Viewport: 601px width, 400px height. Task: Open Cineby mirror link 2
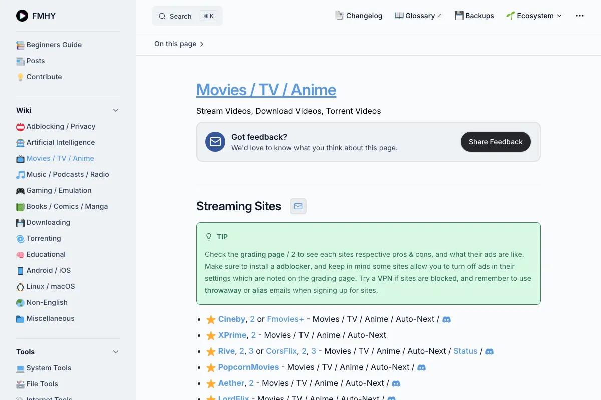tap(252, 319)
